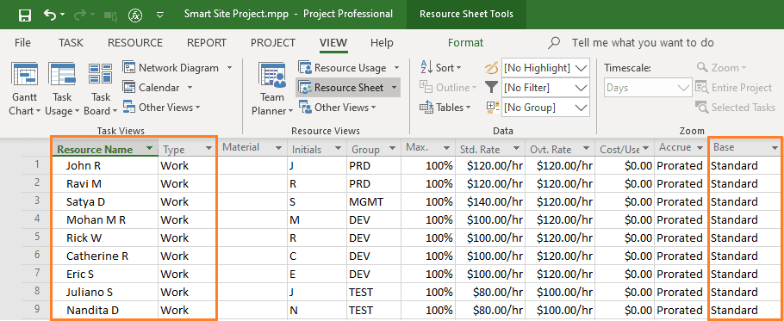Image resolution: width=784 pixels, height=321 pixels.
Task: Open the Ovt. Rate column filter arrow
Action: click(x=585, y=148)
